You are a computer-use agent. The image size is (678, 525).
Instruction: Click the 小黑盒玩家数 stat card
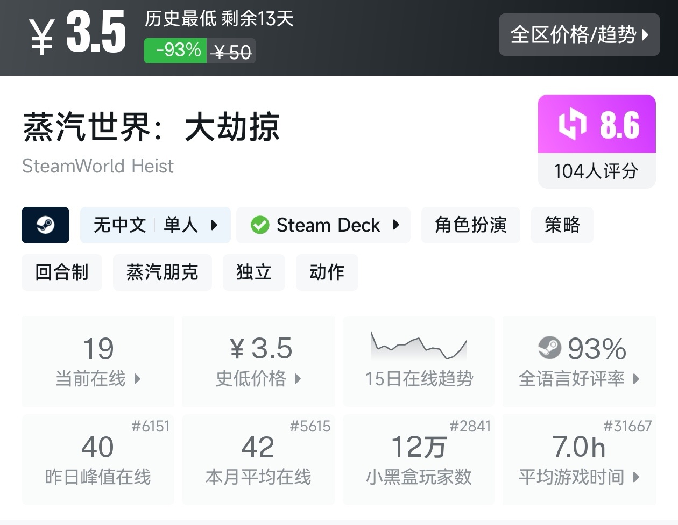419,459
